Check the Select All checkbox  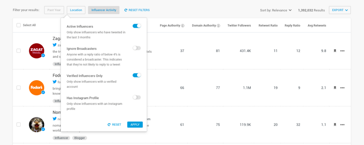pyautogui.click(x=18, y=25)
